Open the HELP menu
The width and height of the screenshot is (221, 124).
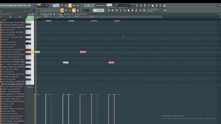[x=29, y=6]
